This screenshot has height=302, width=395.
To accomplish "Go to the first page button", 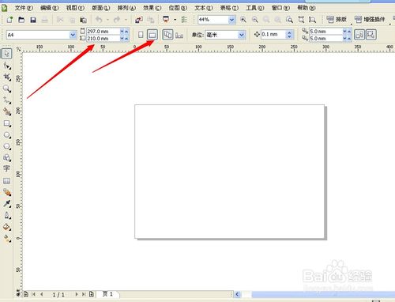I will 33,294.
